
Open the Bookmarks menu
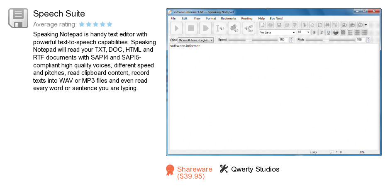click(229, 18)
